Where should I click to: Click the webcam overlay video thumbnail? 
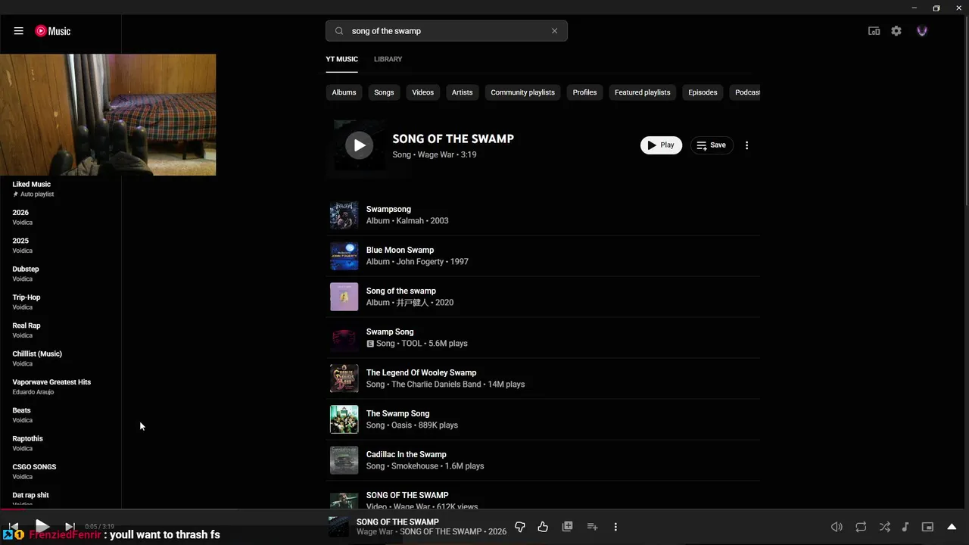107,114
